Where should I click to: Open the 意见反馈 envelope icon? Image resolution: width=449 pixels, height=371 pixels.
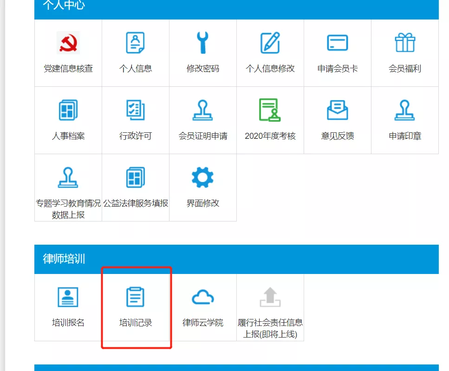click(x=338, y=111)
